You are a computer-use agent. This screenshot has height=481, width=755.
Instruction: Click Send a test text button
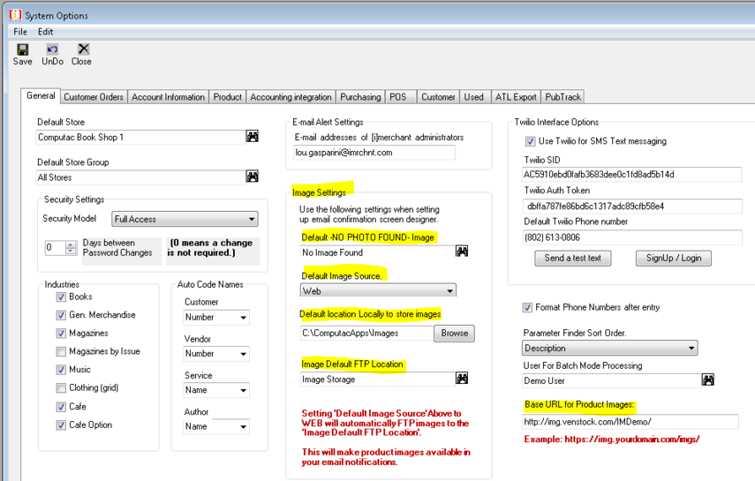[x=573, y=258]
